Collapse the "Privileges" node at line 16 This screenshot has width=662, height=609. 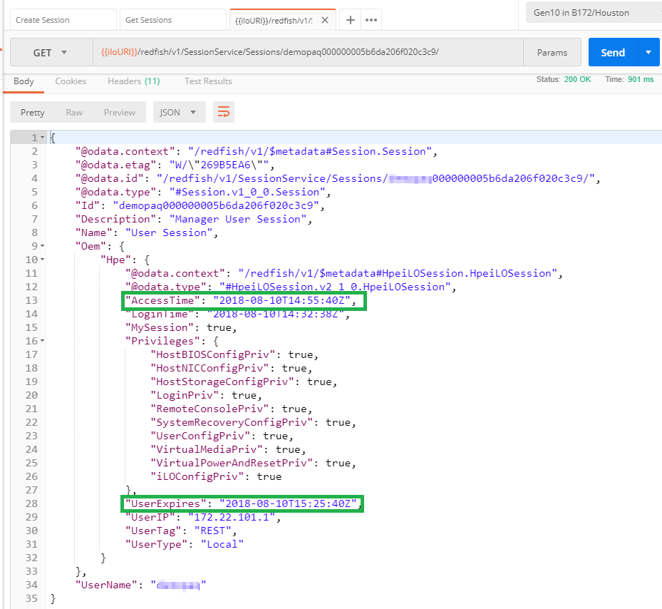pyautogui.click(x=43, y=341)
